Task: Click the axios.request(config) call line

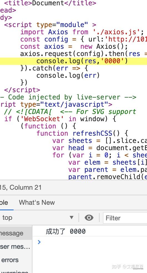Action: pos(84,54)
